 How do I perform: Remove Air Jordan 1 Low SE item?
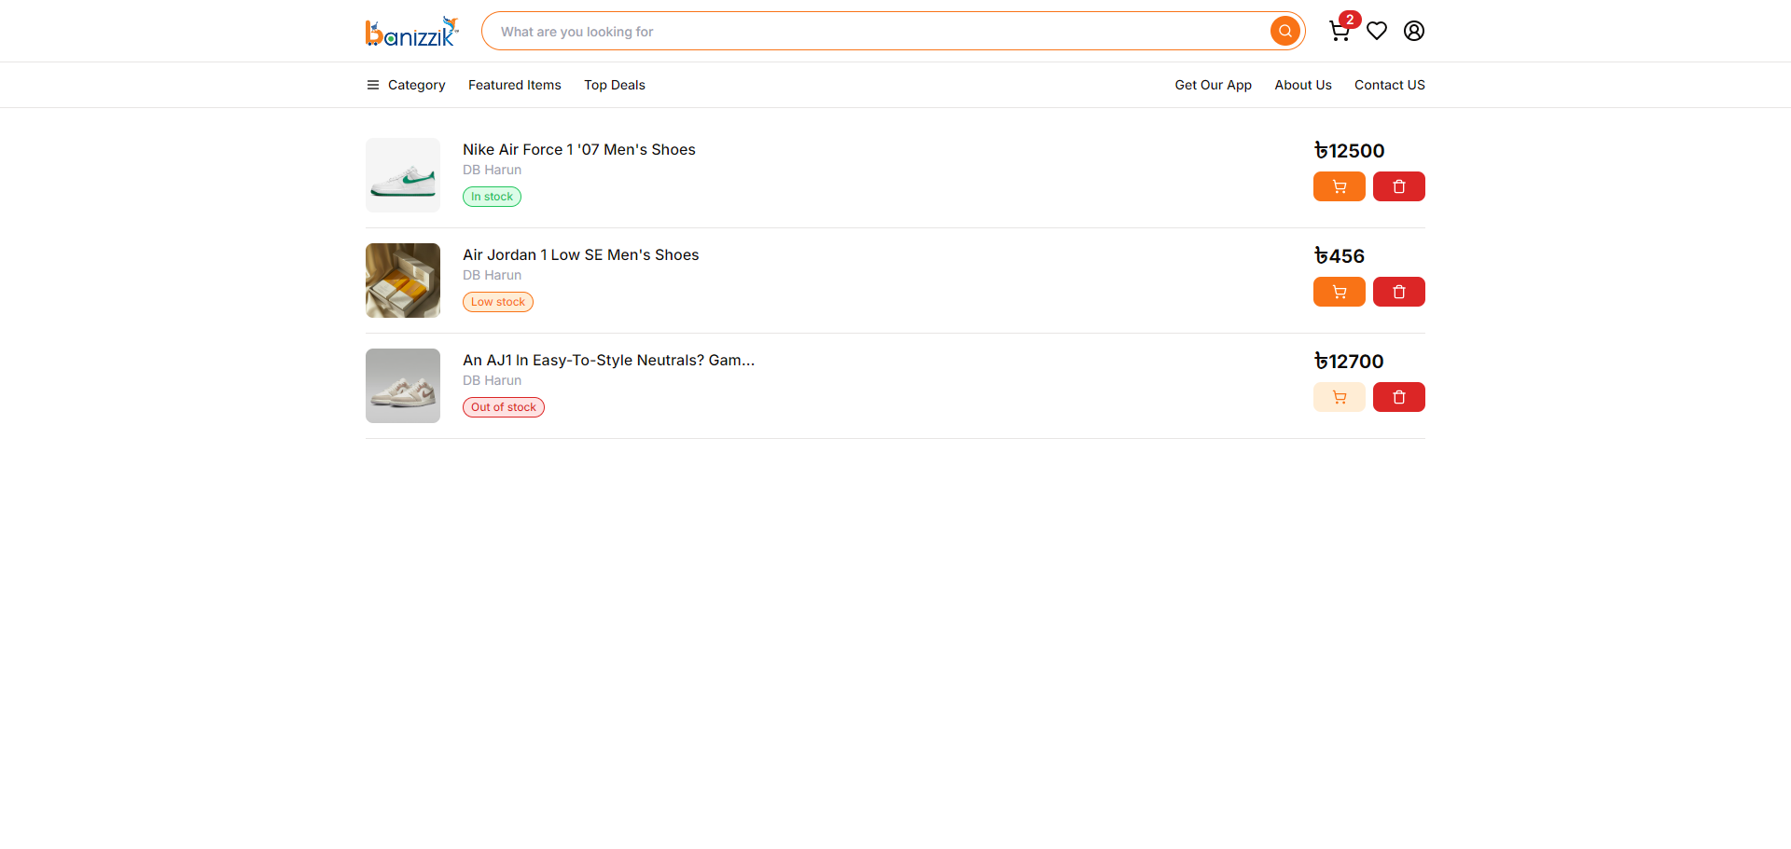1399,292
